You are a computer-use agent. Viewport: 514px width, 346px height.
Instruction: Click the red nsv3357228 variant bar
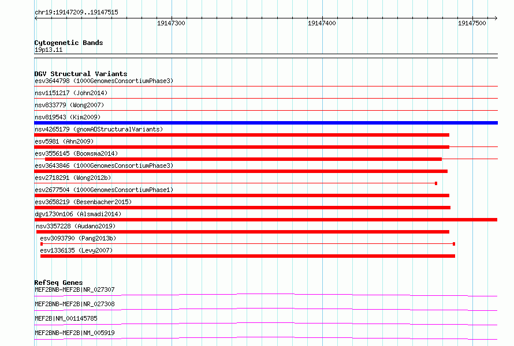click(243, 232)
